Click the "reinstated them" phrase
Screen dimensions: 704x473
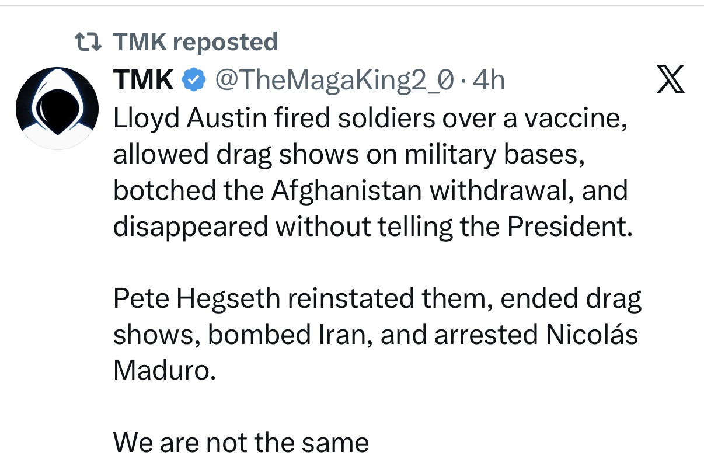(387, 298)
